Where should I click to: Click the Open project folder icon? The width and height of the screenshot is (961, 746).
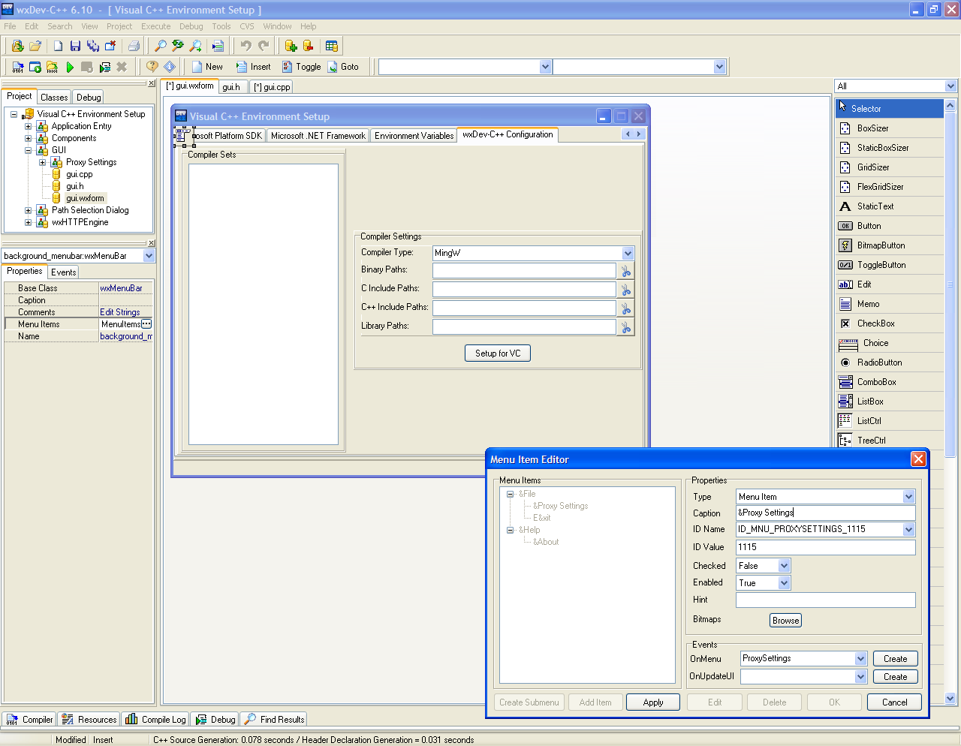(x=35, y=46)
